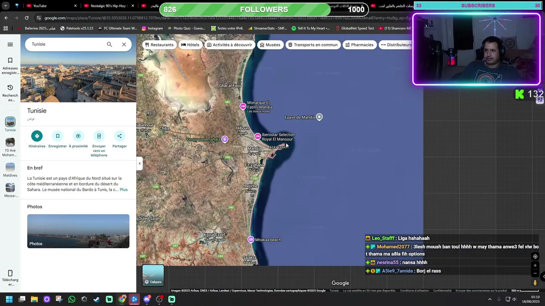Open Maldives recent place in sidebar
The height and width of the screenshot is (306, 545).
click(x=10, y=170)
